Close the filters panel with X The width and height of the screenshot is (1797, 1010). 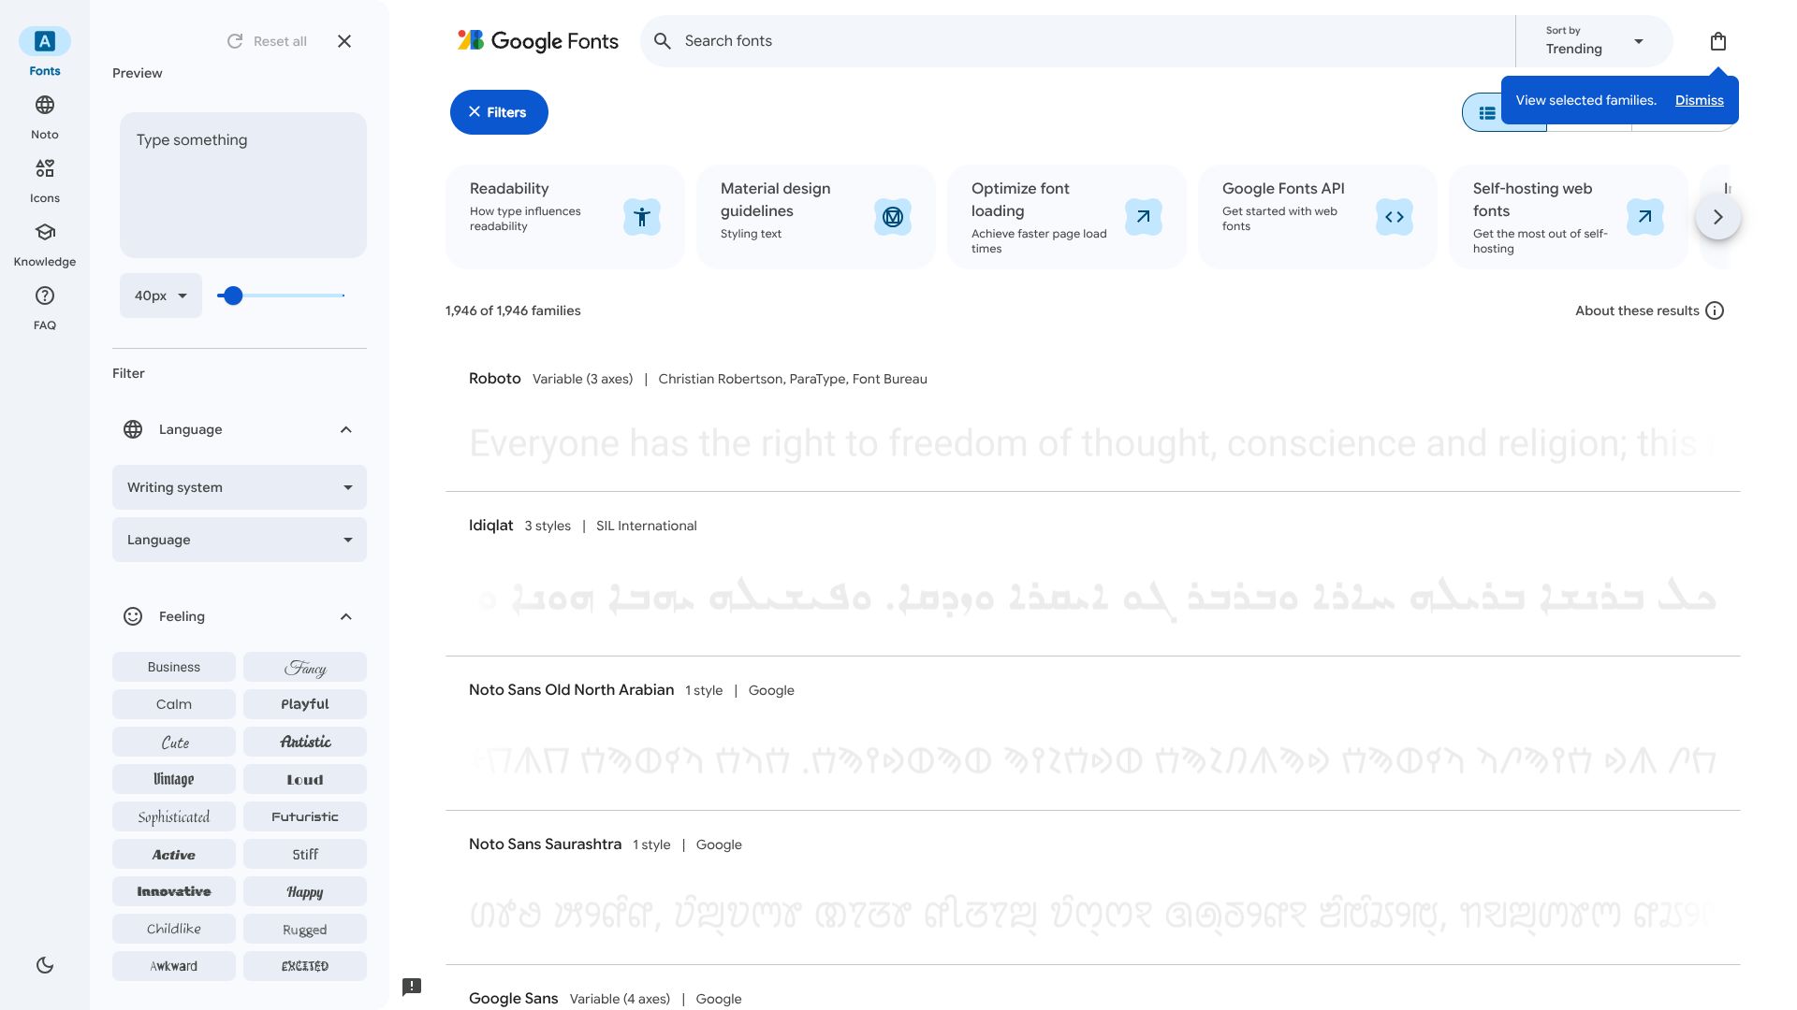(344, 41)
